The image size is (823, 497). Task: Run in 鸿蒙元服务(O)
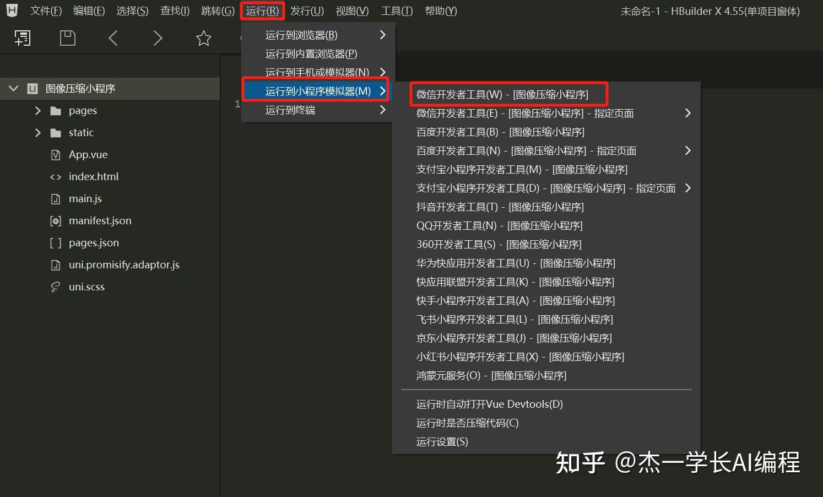[x=546, y=375]
